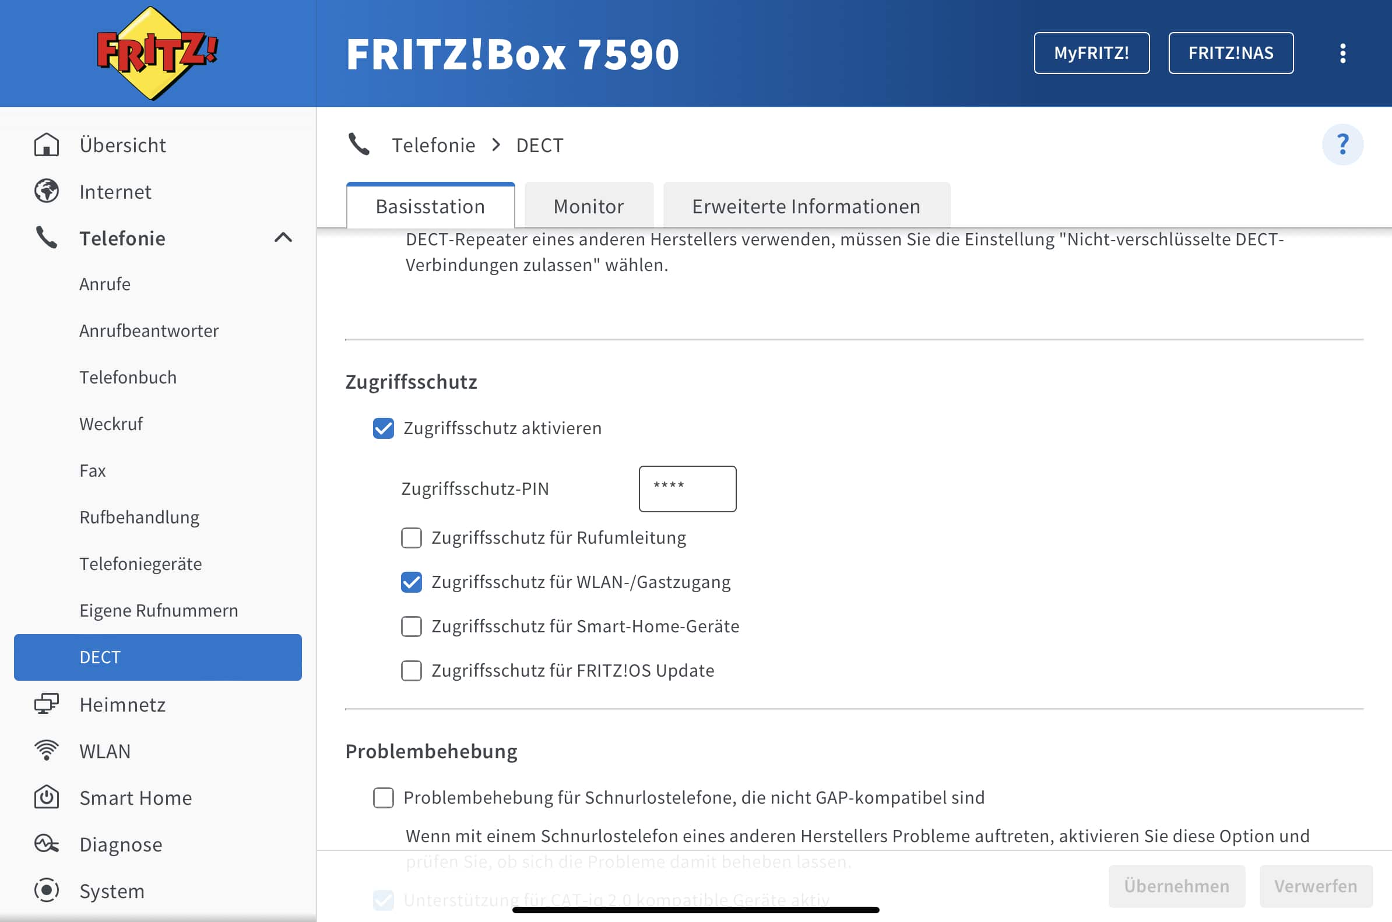The image size is (1392, 922).
Task: Click the Übersicht house icon
Action: (47, 145)
